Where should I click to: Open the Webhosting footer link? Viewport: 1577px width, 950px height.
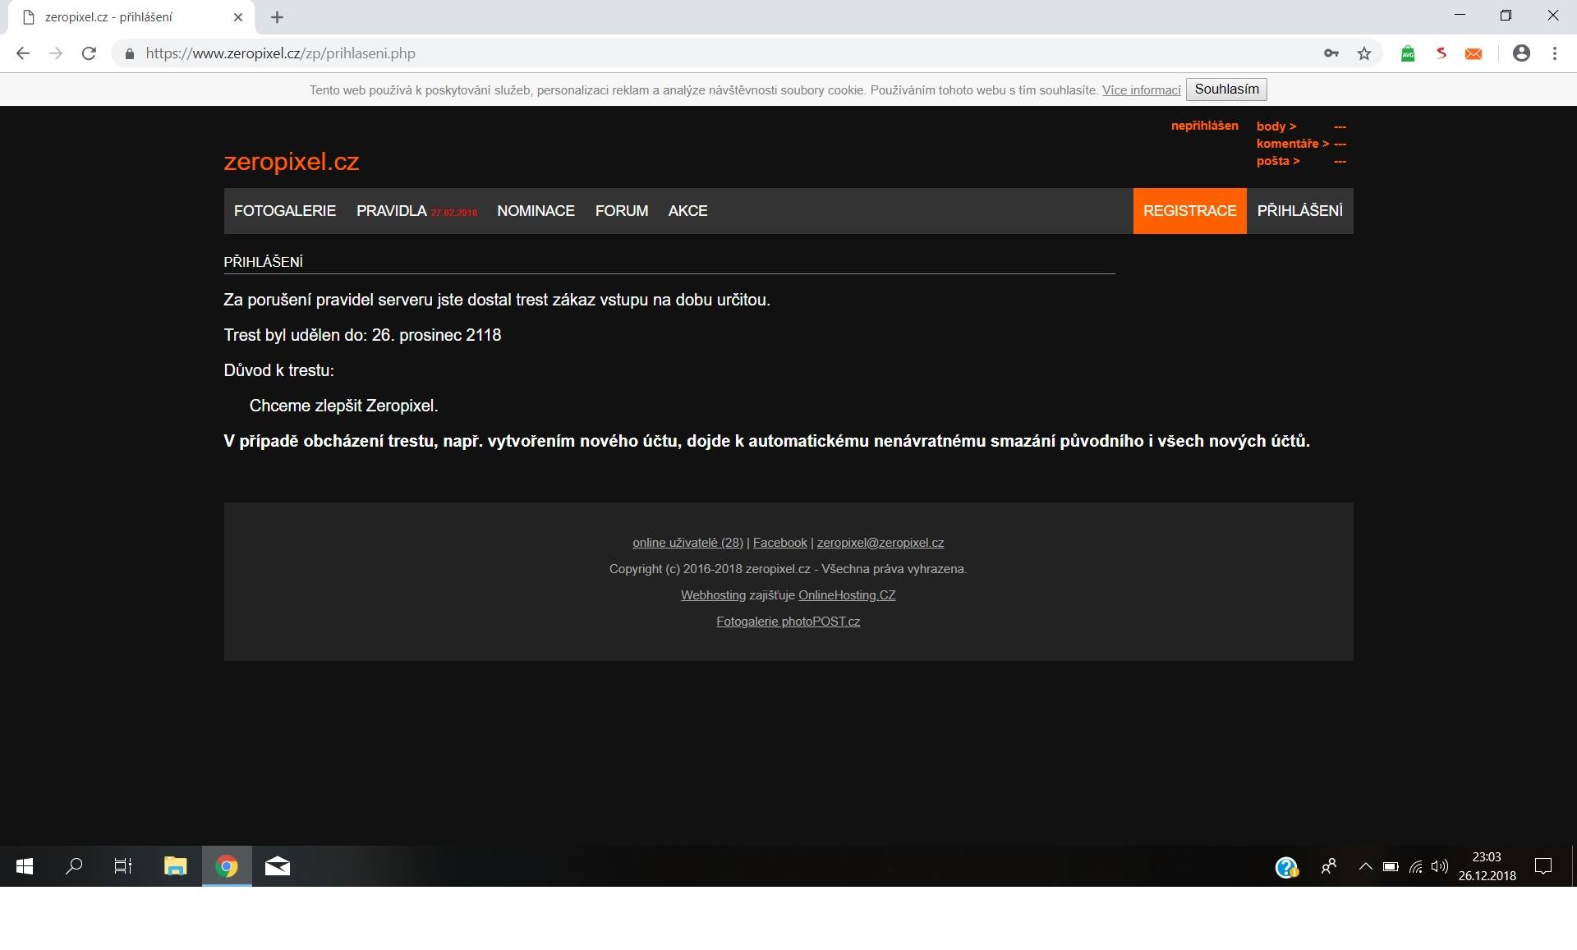(713, 595)
